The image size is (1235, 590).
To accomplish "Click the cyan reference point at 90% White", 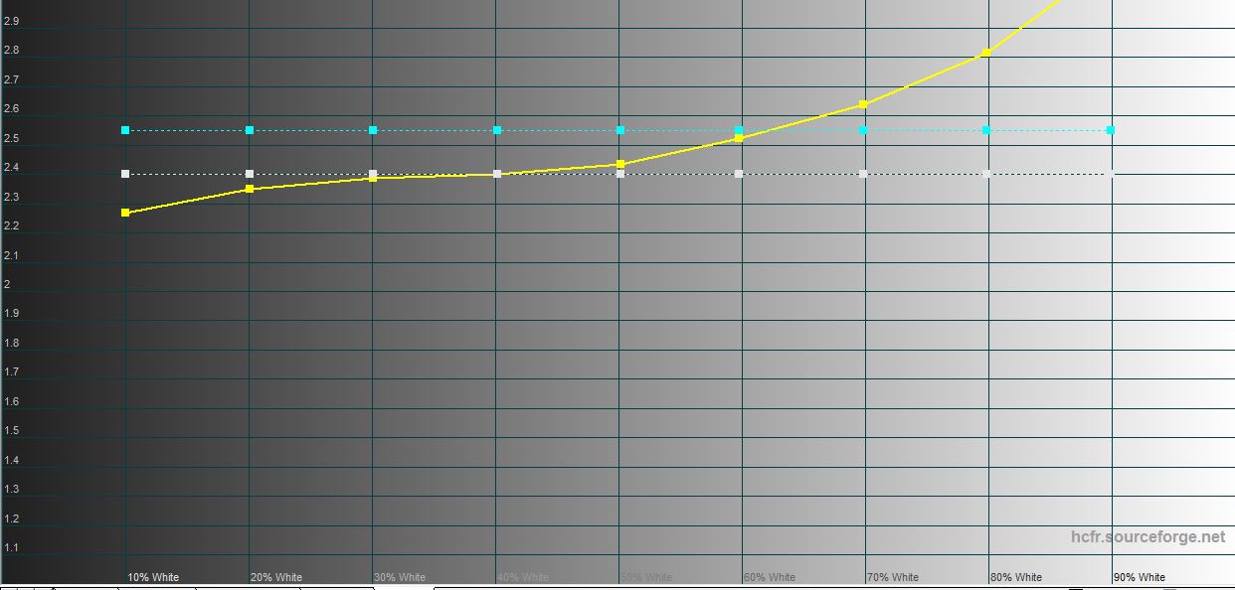I will pyautogui.click(x=1111, y=130).
